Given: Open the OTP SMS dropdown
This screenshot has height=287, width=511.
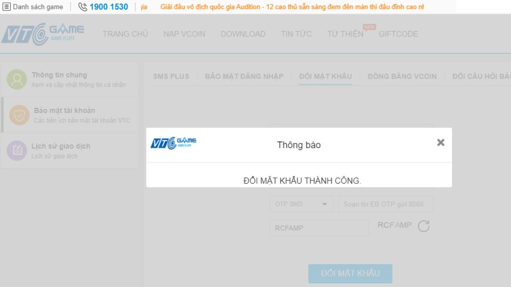Looking at the screenshot, I should [x=301, y=204].
